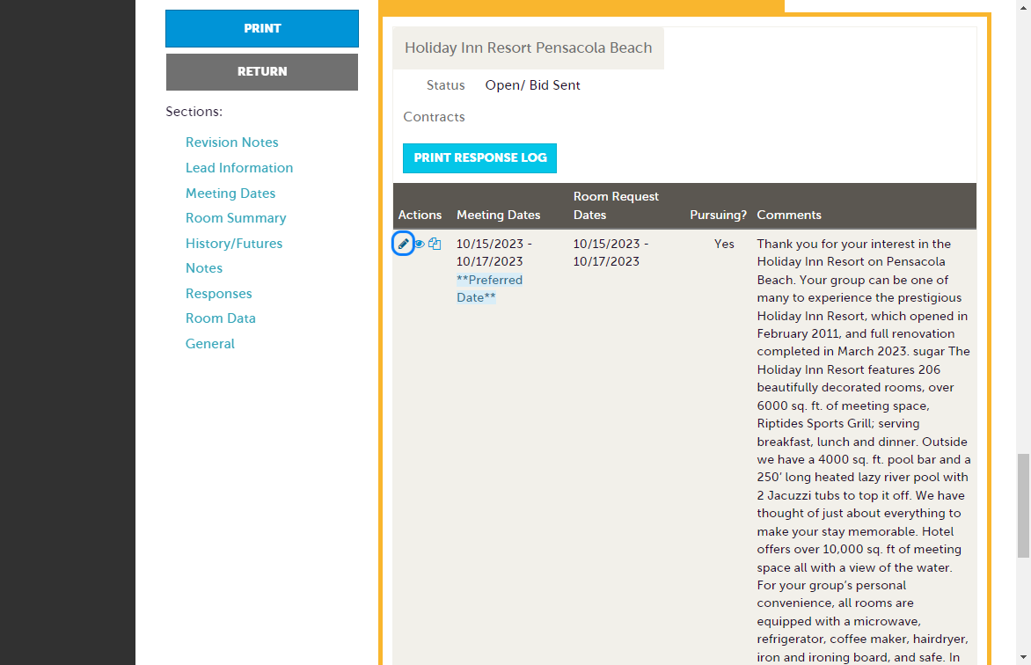Click the comment text beginning 'Thank you for your interest'

click(x=864, y=450)
